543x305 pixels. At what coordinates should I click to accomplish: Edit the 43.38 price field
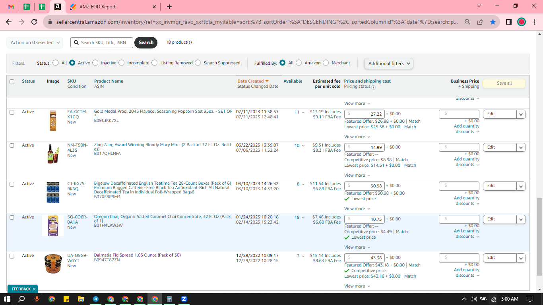(x=364, y=257)
